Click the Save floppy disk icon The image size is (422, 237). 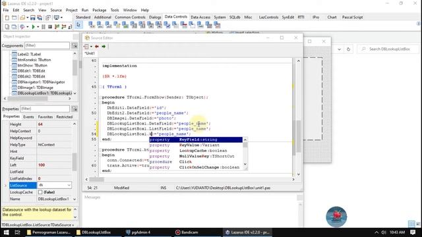[x=32, y=18]
